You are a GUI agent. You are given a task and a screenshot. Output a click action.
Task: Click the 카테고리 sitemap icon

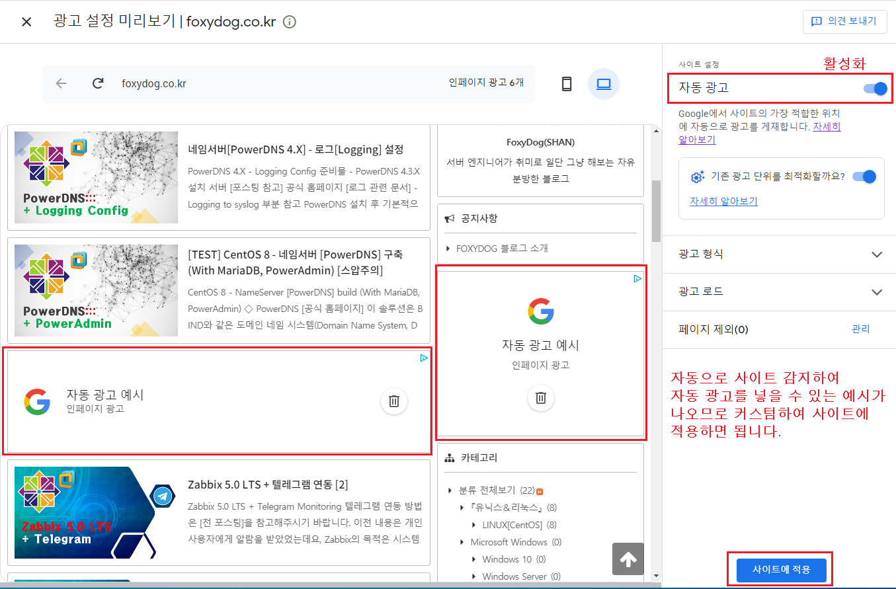(450, 457)
